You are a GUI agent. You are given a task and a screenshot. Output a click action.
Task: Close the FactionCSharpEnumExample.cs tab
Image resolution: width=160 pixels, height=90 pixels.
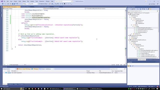click(19, 7)
